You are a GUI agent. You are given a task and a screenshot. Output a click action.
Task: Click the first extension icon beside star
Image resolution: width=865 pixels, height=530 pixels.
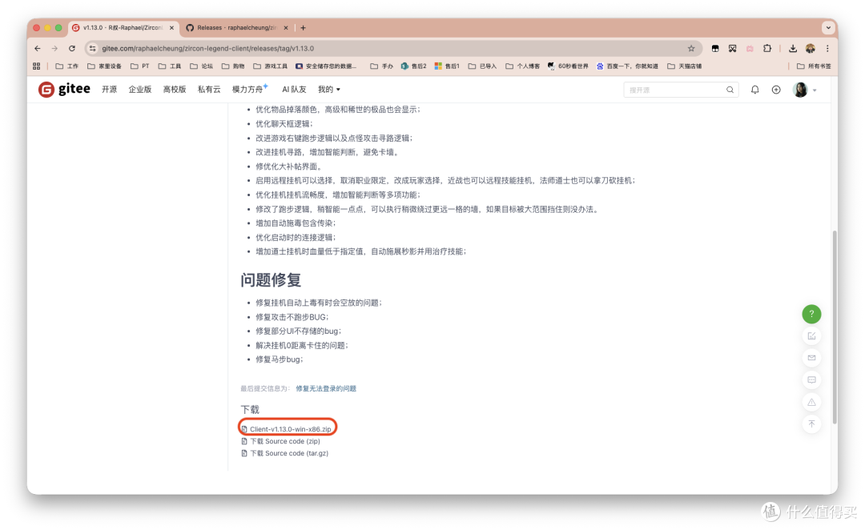tap(715, 49)
